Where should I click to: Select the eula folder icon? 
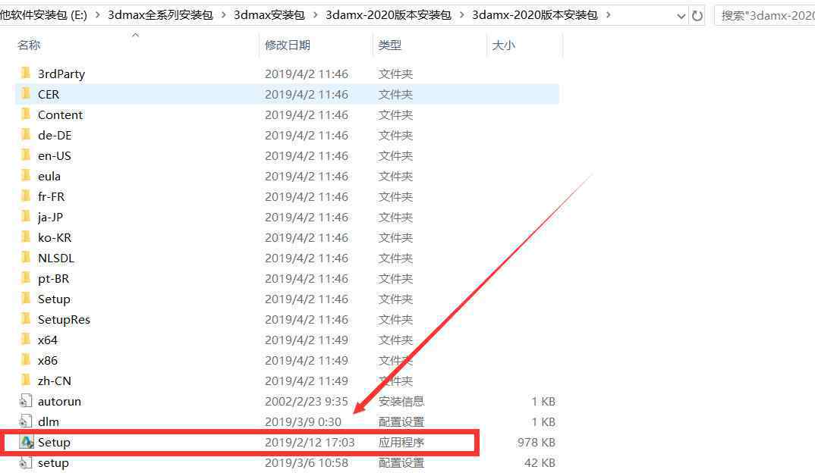click(x=26, y=176)
